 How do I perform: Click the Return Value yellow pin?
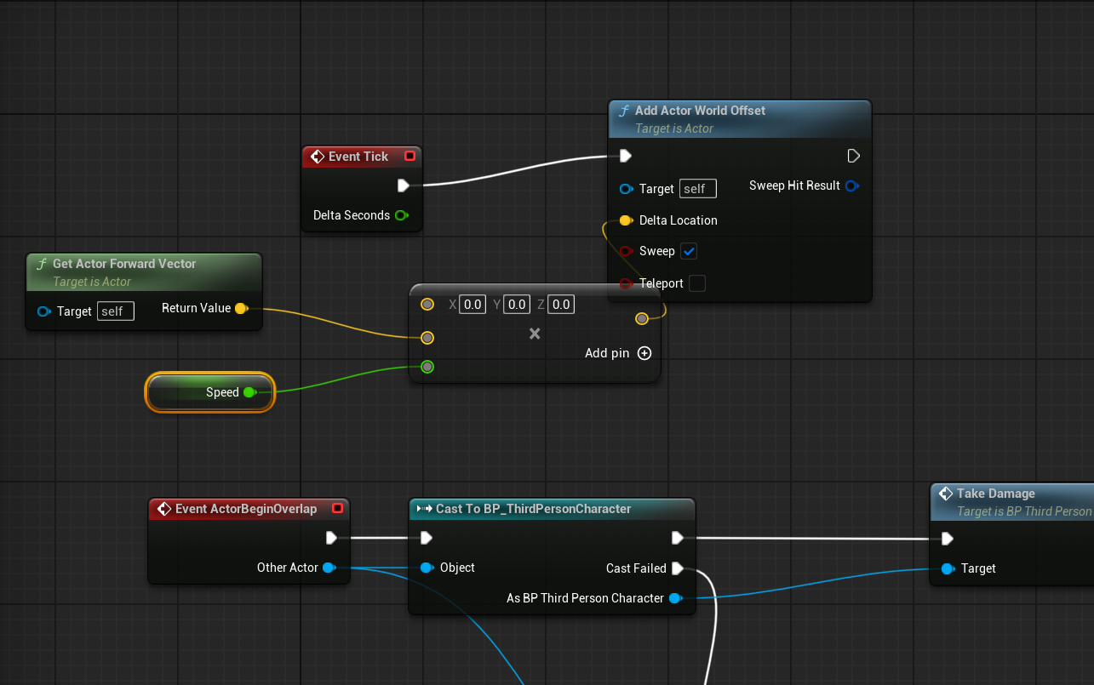click(241, 308)
